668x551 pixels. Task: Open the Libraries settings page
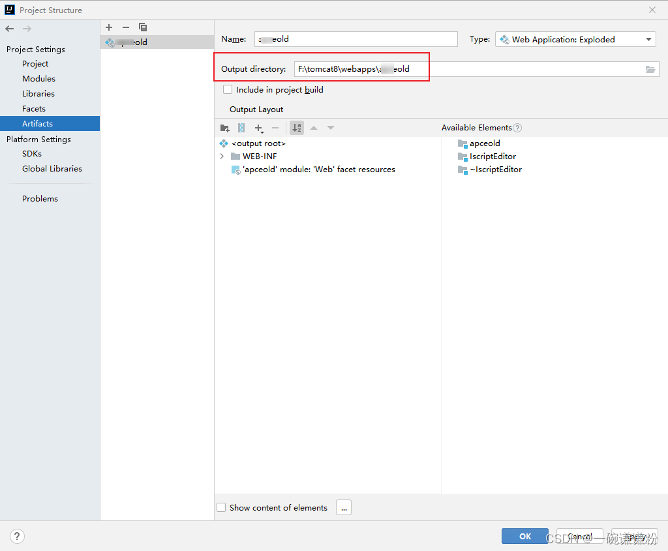(38, 94)
